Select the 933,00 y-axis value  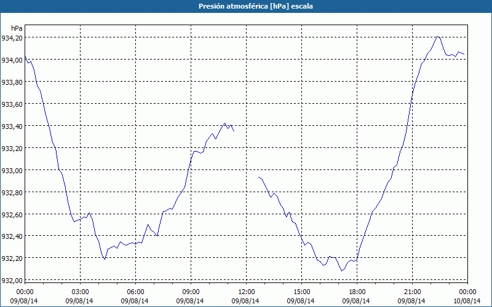coord(12,171)
